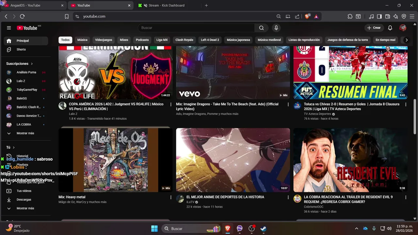
Task: Open Toluca vs Chivas Resumen Final thumbnail
Action: click(350, 72)
